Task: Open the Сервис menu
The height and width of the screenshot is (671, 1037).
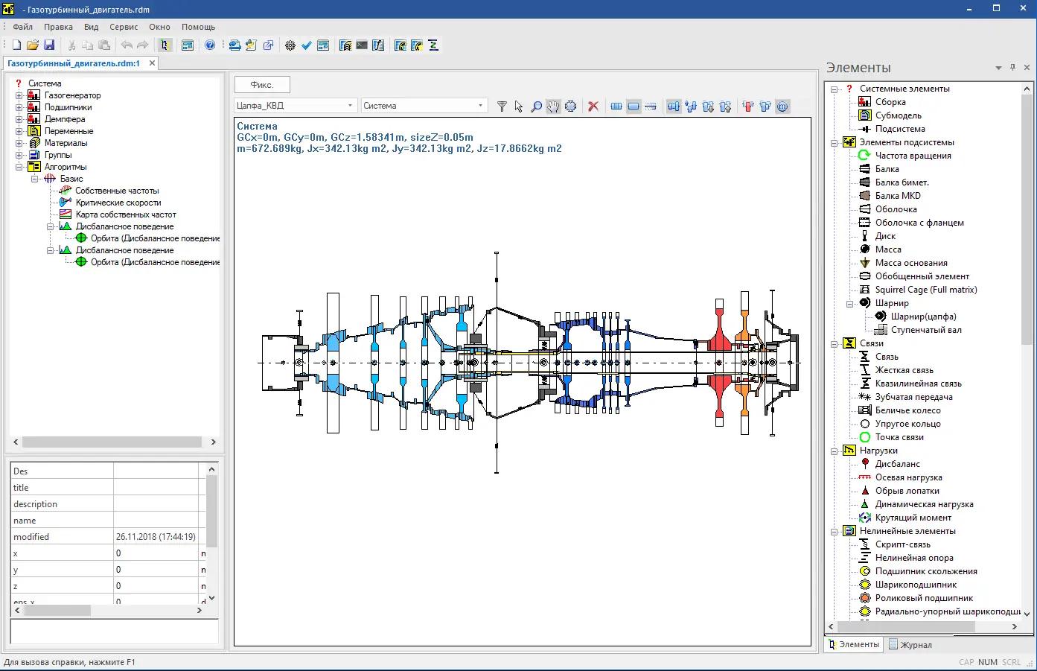Action: [124, 27]
